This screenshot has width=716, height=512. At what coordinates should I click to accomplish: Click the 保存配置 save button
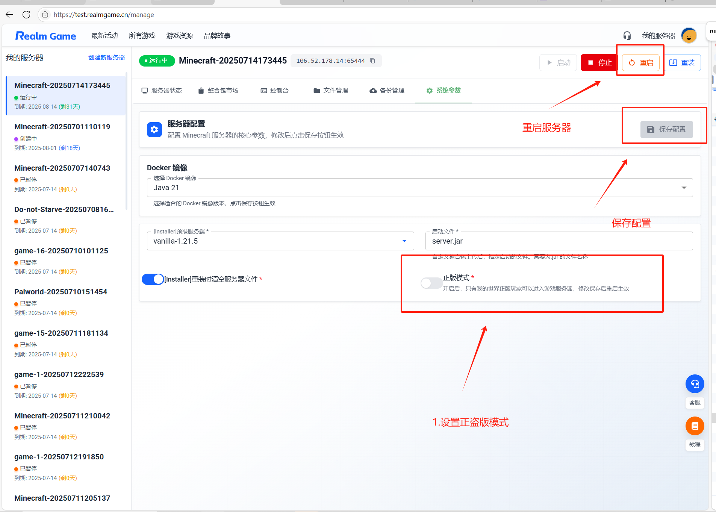tap(666, 130)
